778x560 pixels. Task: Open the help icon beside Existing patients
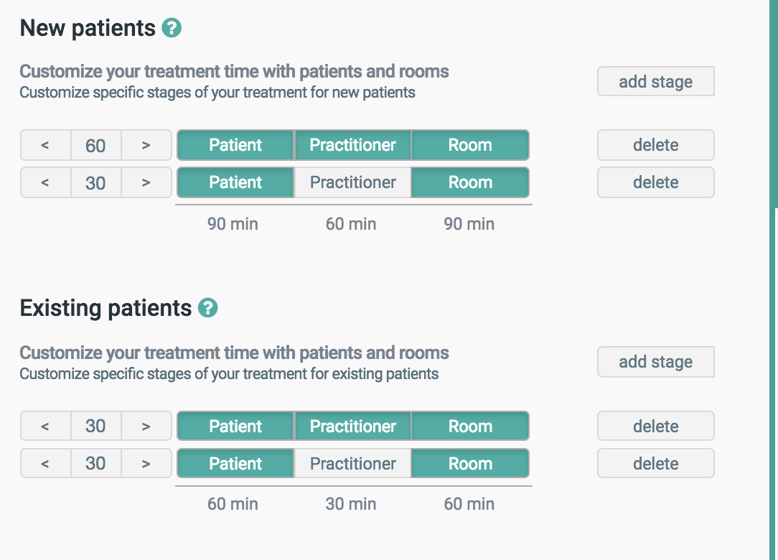(x=207, y=308)
